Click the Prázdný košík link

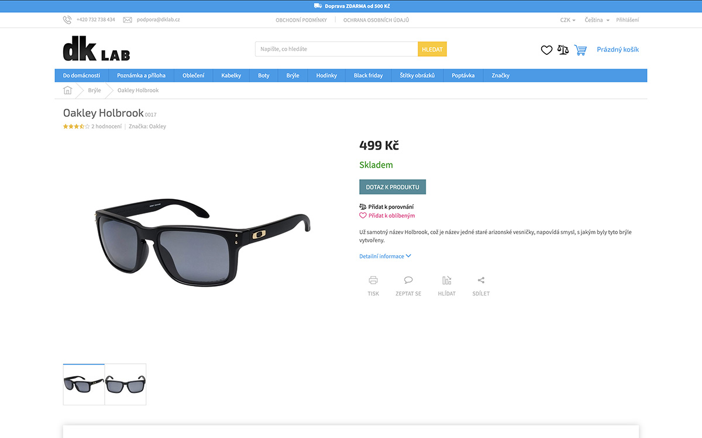point(618,50)
